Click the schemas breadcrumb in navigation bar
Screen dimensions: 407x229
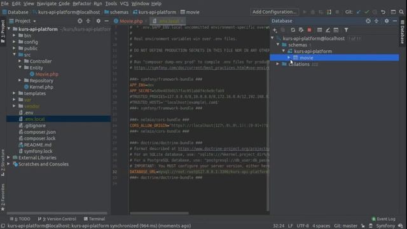pos(116,12)
